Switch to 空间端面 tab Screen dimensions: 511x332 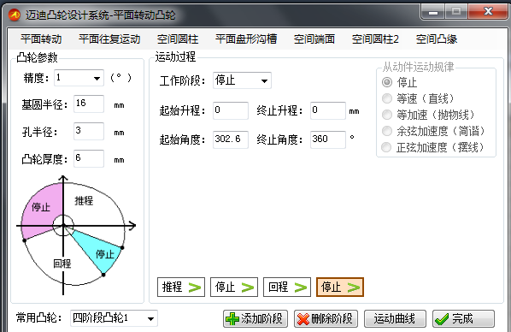click(x=314, y=39)
